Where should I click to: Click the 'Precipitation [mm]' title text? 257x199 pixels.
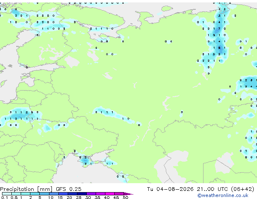pyautogui.click(x=26, y=189)
